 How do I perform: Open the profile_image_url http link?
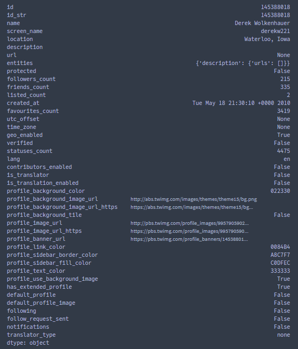189,223
